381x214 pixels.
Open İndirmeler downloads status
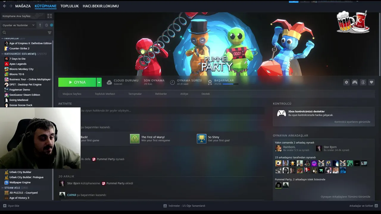184,206
